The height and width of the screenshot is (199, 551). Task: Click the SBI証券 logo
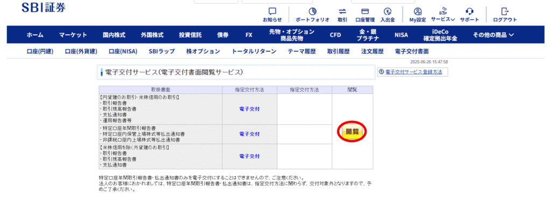tap(44, 8)
